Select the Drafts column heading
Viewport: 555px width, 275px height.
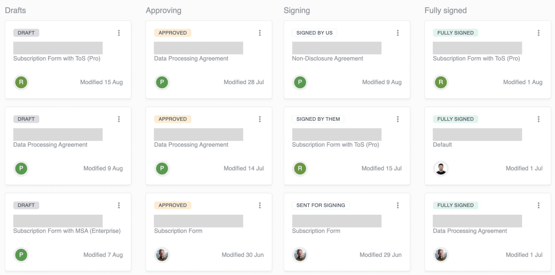click(x=15, y=10)
